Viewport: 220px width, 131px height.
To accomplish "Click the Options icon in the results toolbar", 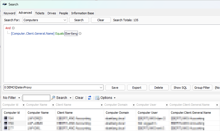I will pyautogui.click(x=97, y=98).
